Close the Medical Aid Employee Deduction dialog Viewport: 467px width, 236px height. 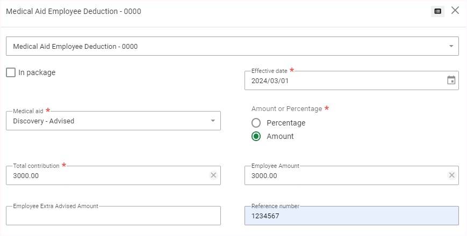tap(455, 11)
